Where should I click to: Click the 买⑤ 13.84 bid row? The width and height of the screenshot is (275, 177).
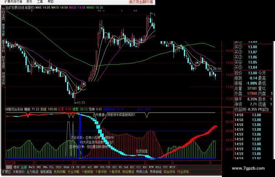[x=246, y=67]
